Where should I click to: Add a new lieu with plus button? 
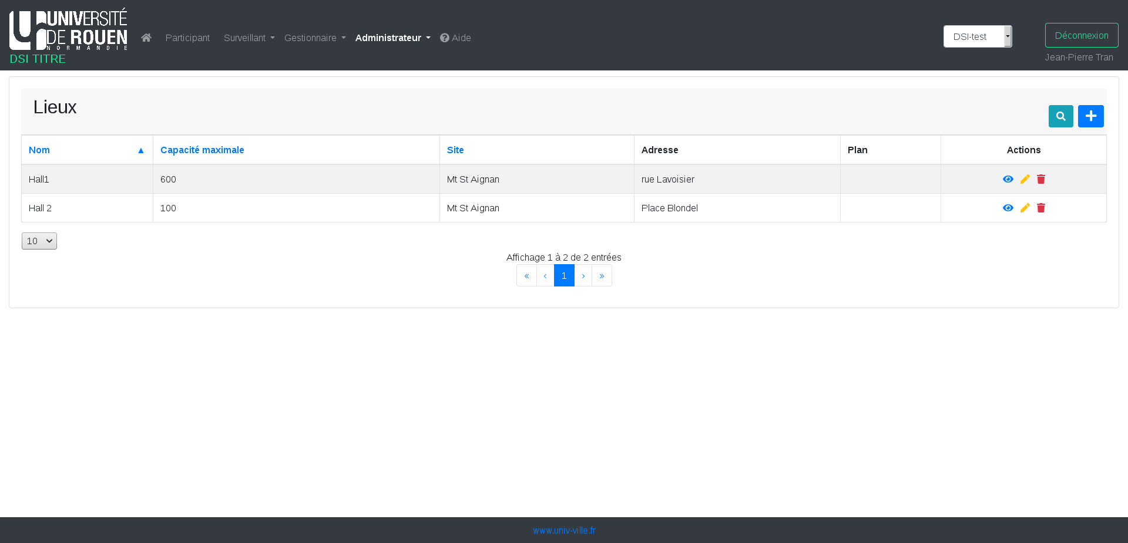1090,116
